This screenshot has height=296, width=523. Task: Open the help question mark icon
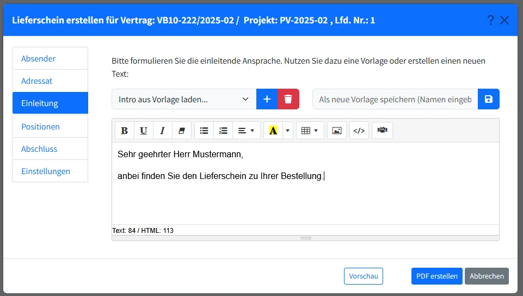click(x=490, y=20)
